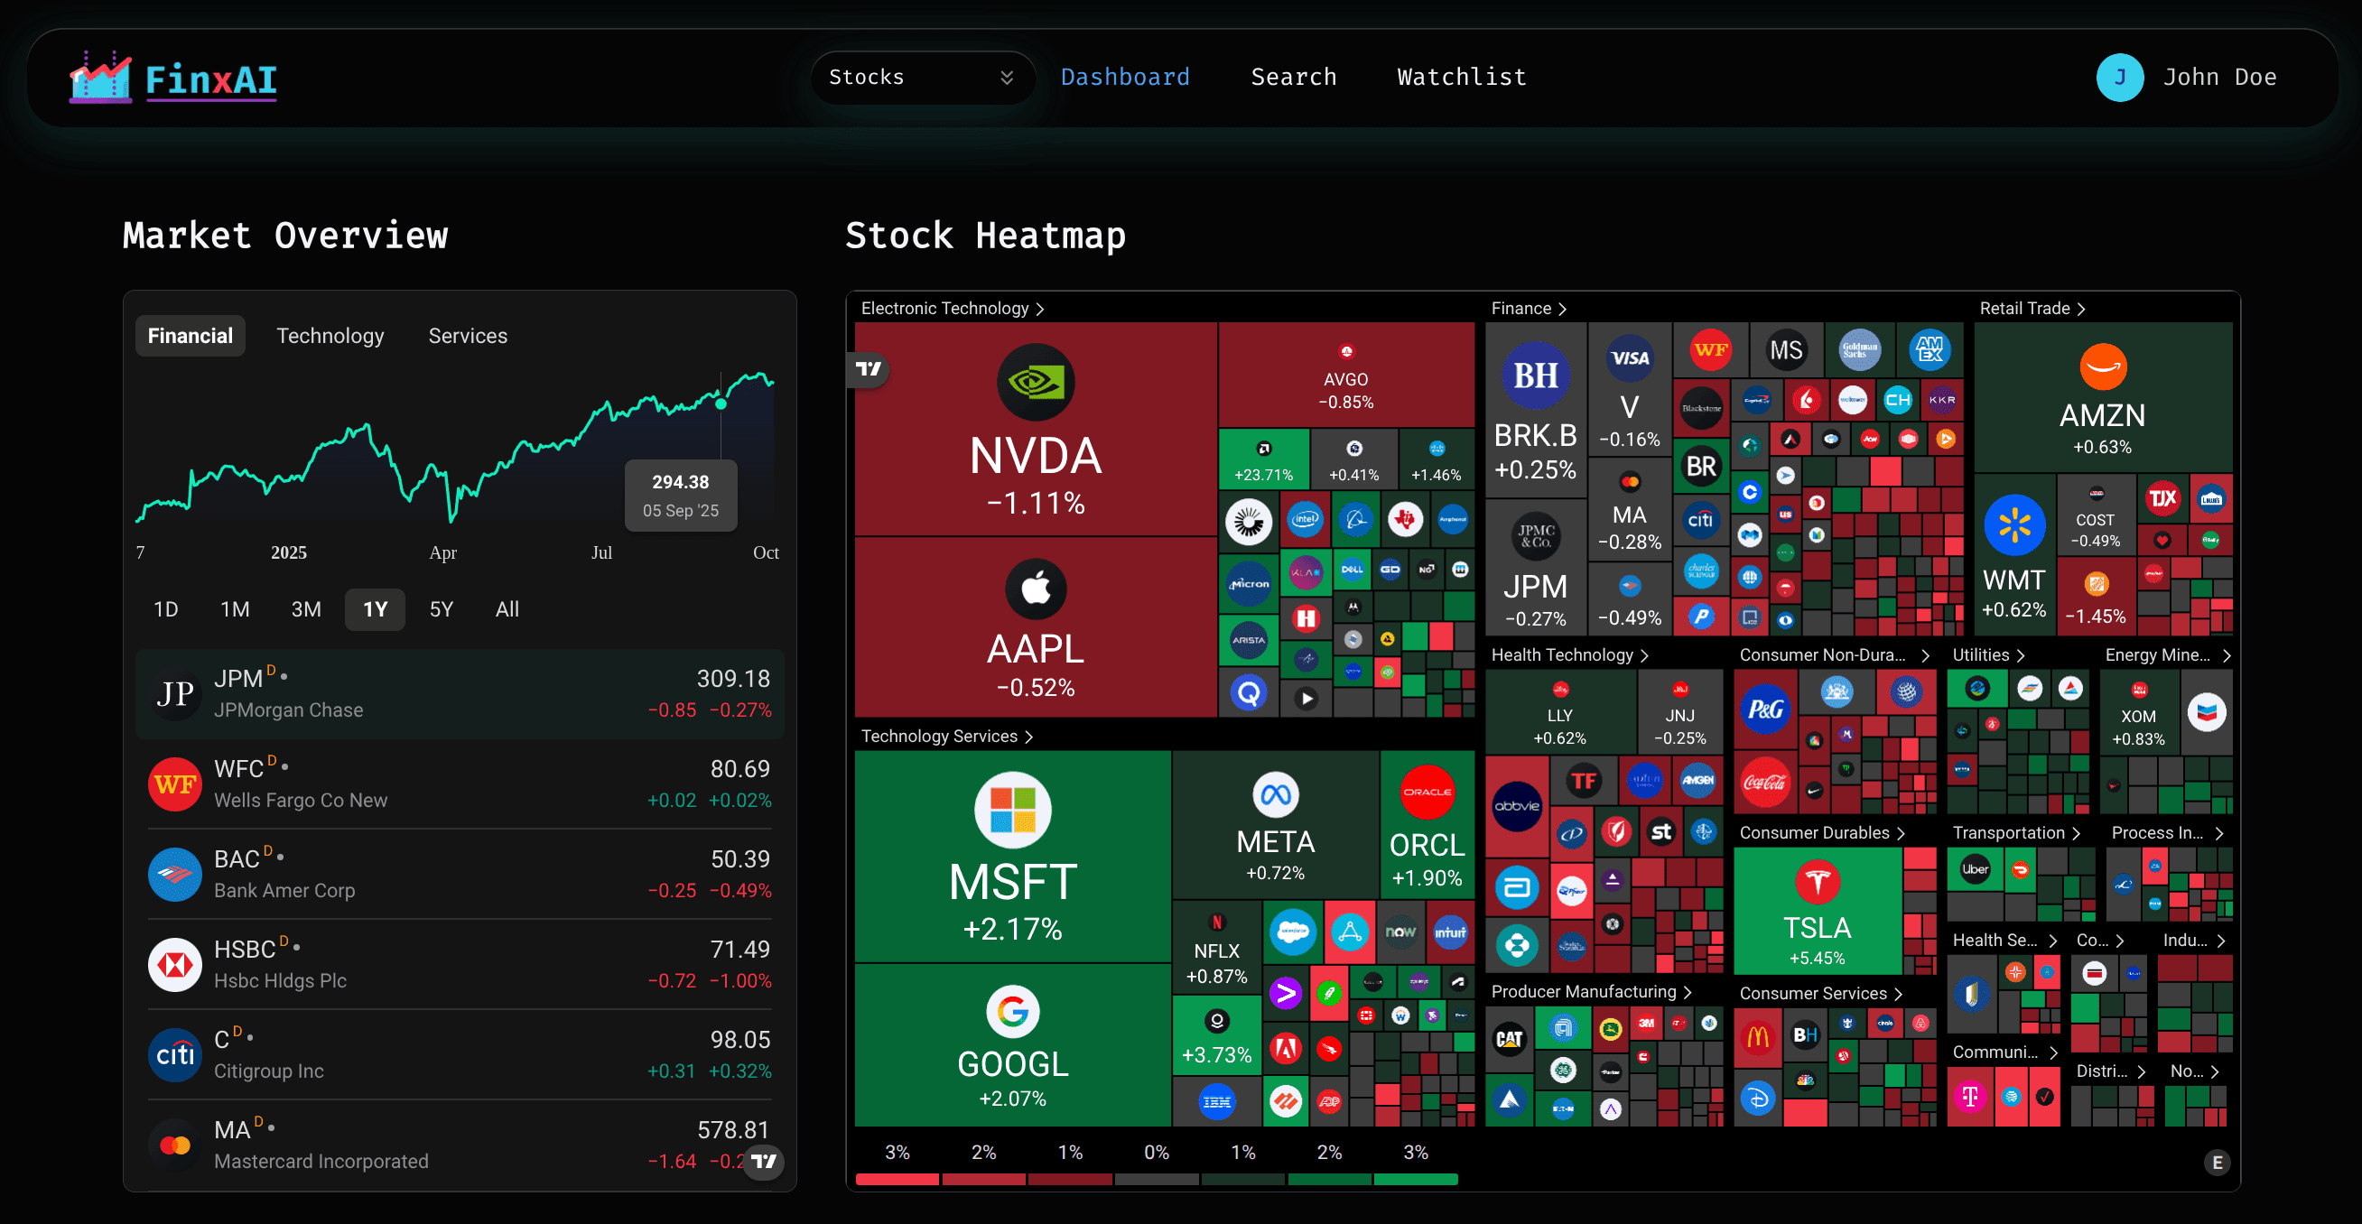Open the HSBC stock row
This screenshot has width=2362, height=1224.
point(460,965)
